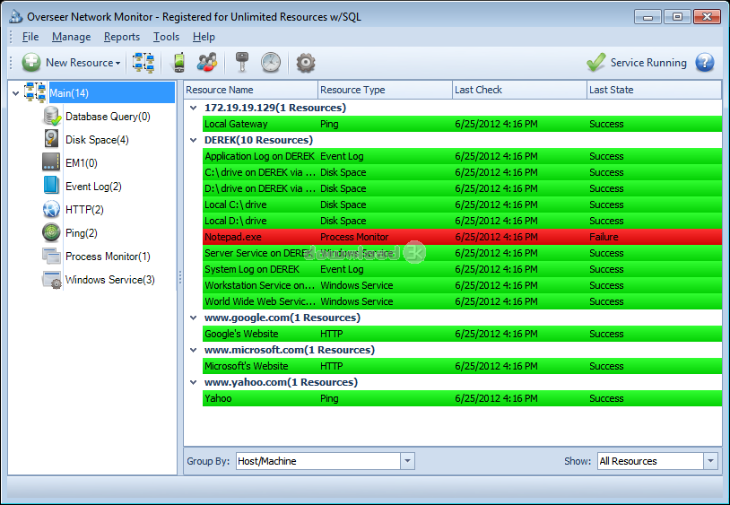Open the Help menu
Screen dimensions: 730x505
click(x=204, y=37)
